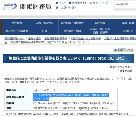Click the Google search input field

[x=125, y=4]
